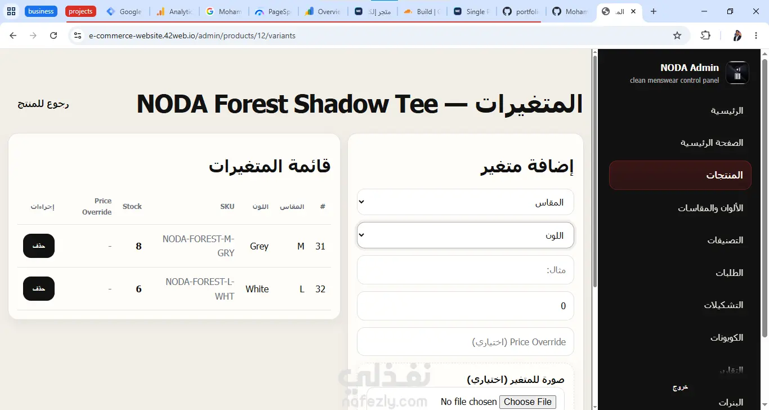Click the خروج logout button

[x=680, y=387]
